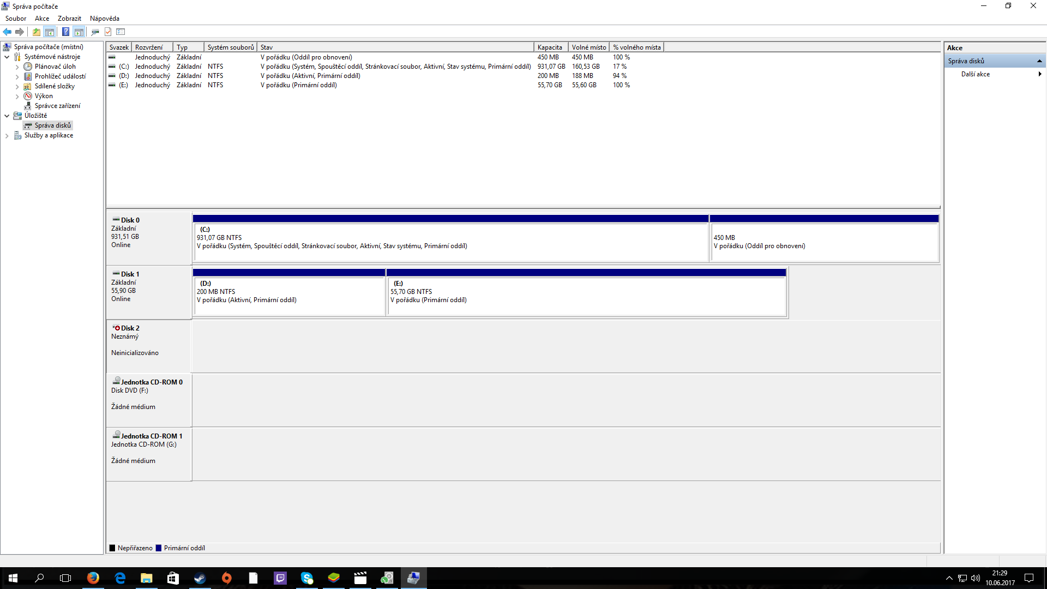
Task: Click the rescan disks drive icon
Action: point(95,32)
